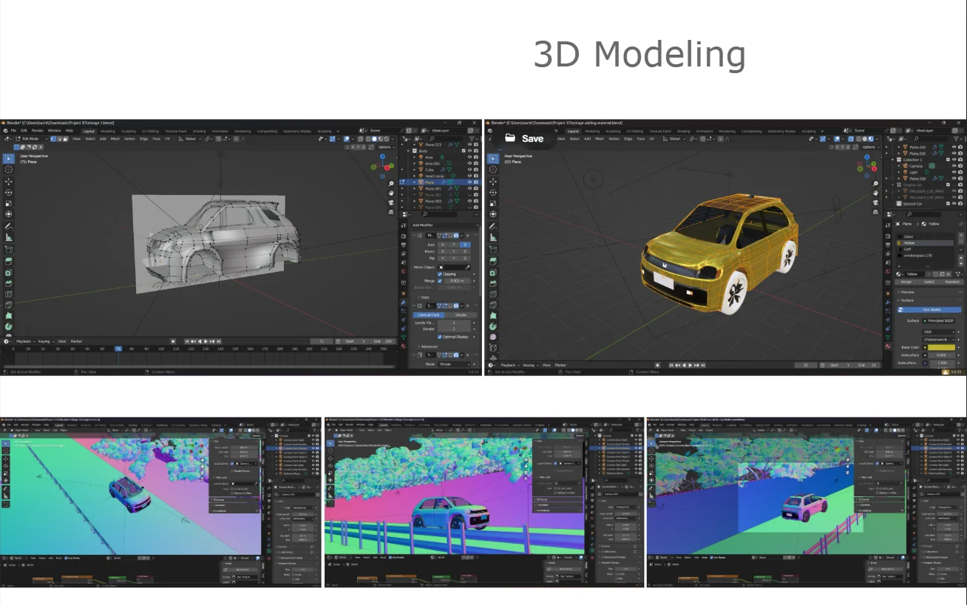Open Global orientation dropdown in mirage 1.blend window
967x605 pixels.
pos(189,139)
